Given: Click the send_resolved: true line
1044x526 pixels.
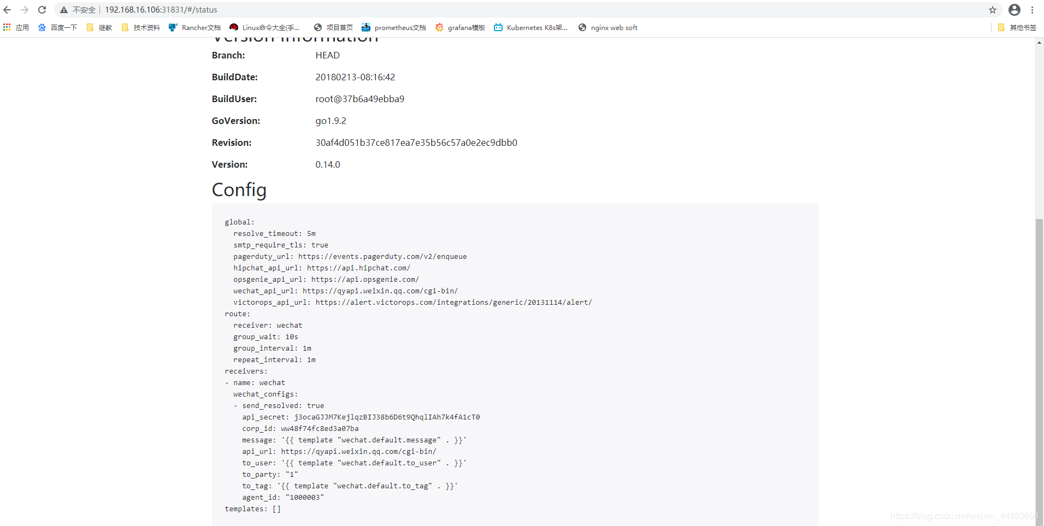Looking at the screenshot, I should coord(279,405).
